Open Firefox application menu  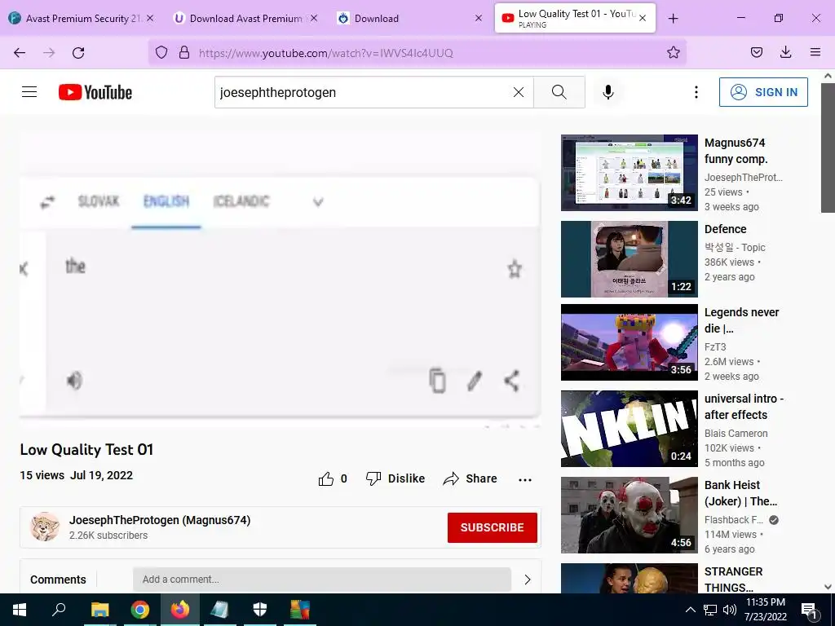coord(815,52)
